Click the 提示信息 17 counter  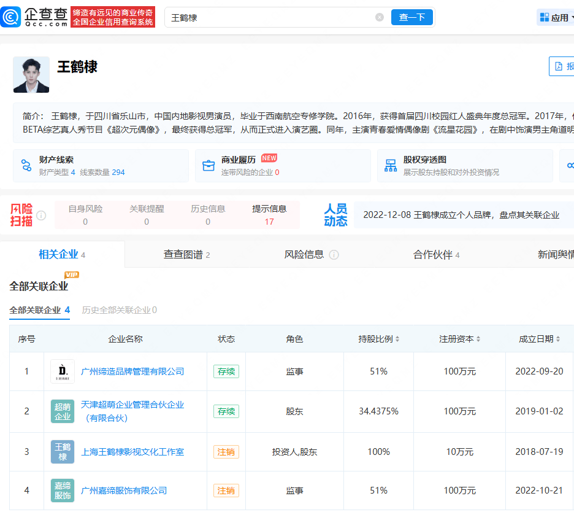269,215
